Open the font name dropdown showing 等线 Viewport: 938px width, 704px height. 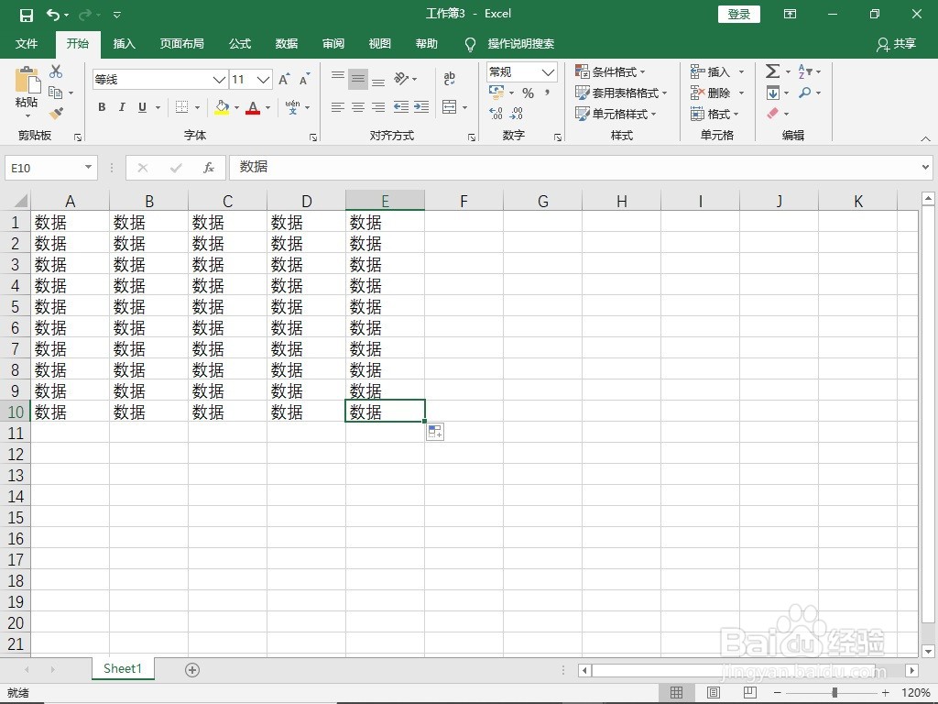218,80
